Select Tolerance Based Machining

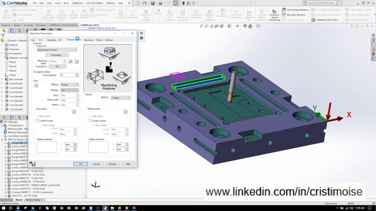tap(274, 15)
